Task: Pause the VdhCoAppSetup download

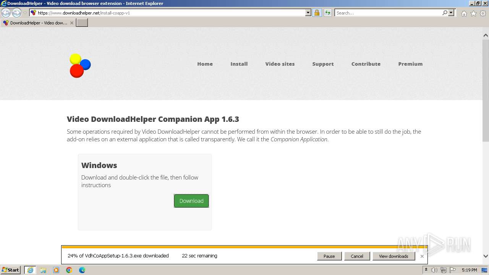Action: [x=329, y=256]
